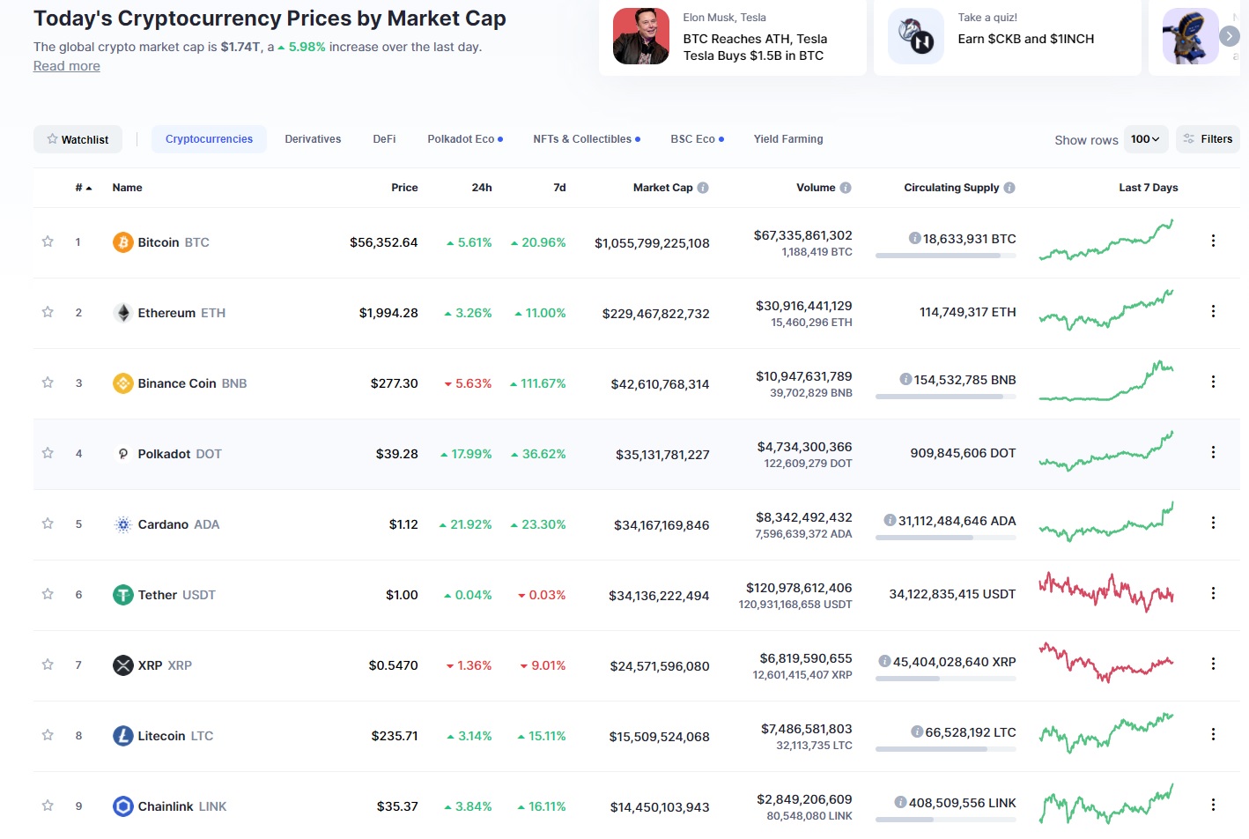Viewport: 1249px width, 839px height.
Task: Click the Ethereum logo icon
Action: tap(123, 313)
